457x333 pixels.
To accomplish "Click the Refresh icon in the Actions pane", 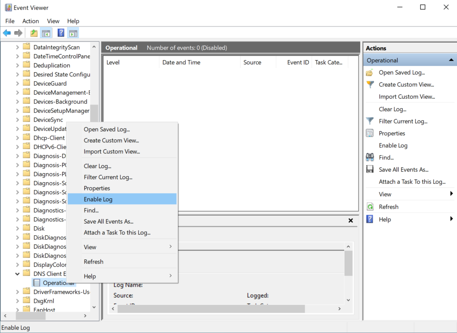I will pyautogui.click(x=370, y=206).
